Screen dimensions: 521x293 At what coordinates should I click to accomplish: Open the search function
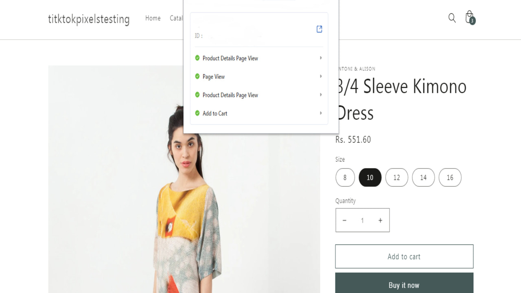pyautogui.click(x=452, y=18)
